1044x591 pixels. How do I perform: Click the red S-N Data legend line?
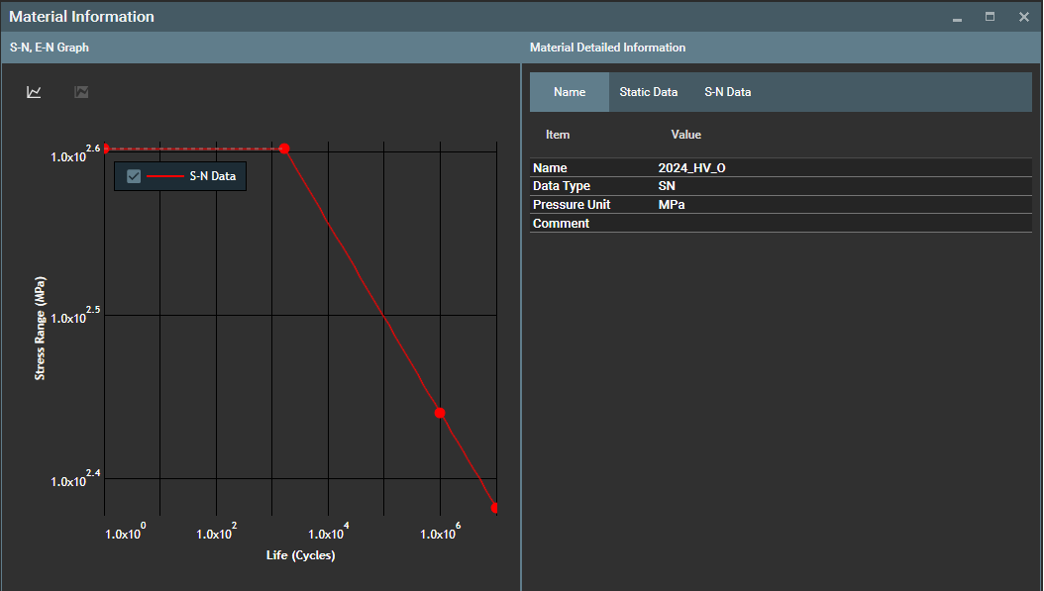164,176
